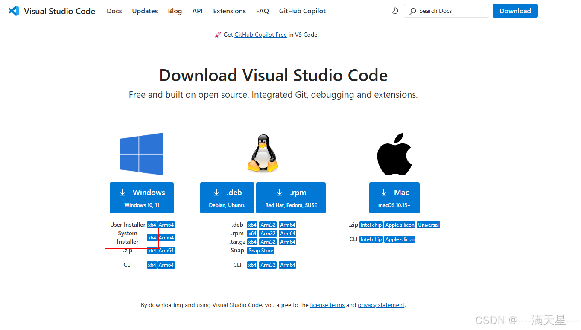Download the Mac macOS 10.15+ build

tap(394, 198)
